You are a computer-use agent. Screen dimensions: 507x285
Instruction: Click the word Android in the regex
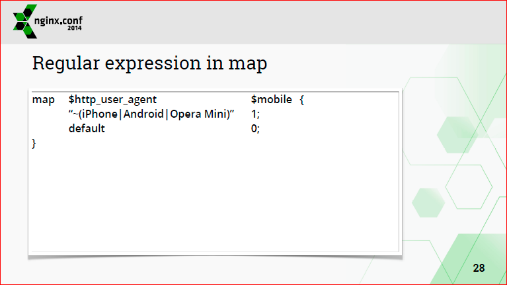pos(143,114)
